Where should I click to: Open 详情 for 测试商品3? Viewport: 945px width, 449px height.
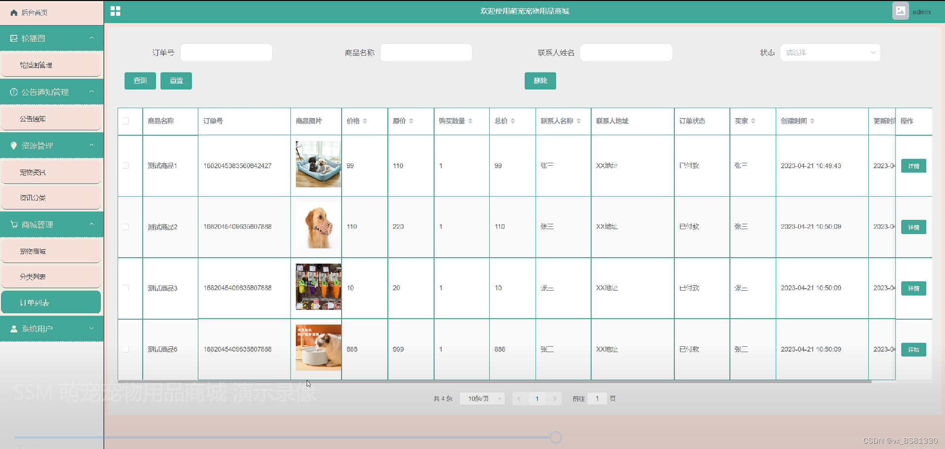coord(913,289)
